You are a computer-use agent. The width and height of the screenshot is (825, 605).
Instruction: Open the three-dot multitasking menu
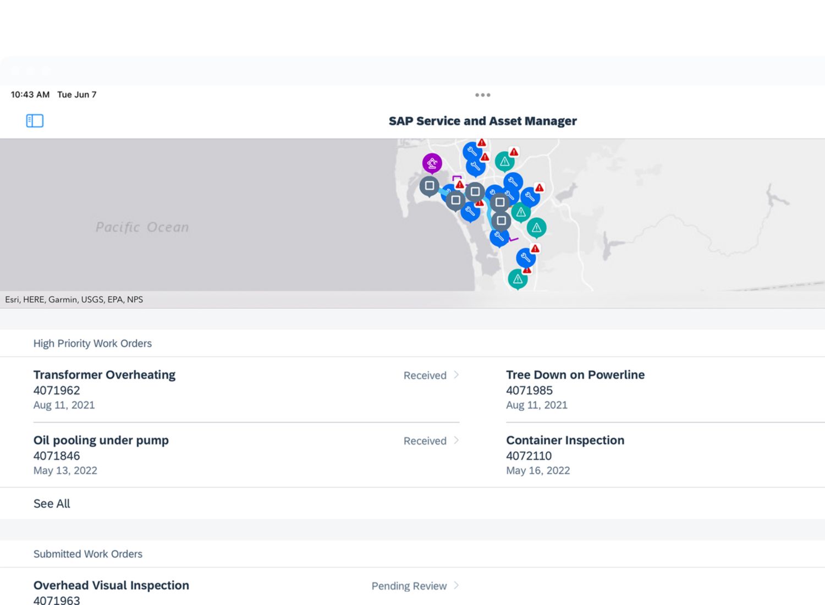(x=482, y=95)
